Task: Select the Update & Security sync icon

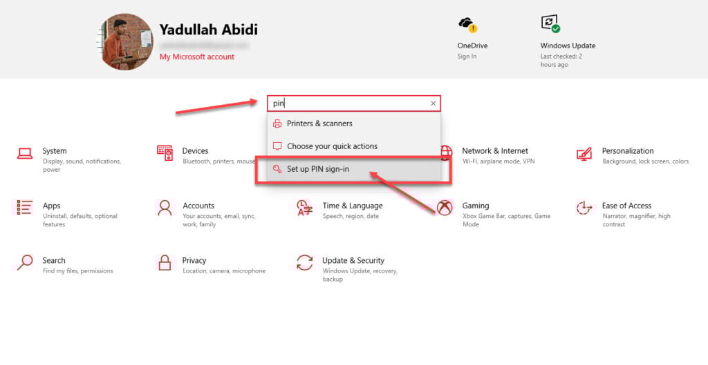Action: (304, 263)
